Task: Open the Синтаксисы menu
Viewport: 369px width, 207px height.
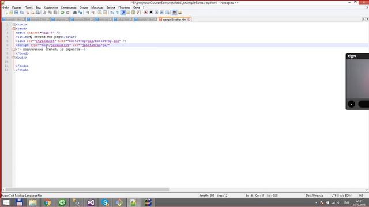Action: [69, 7]
